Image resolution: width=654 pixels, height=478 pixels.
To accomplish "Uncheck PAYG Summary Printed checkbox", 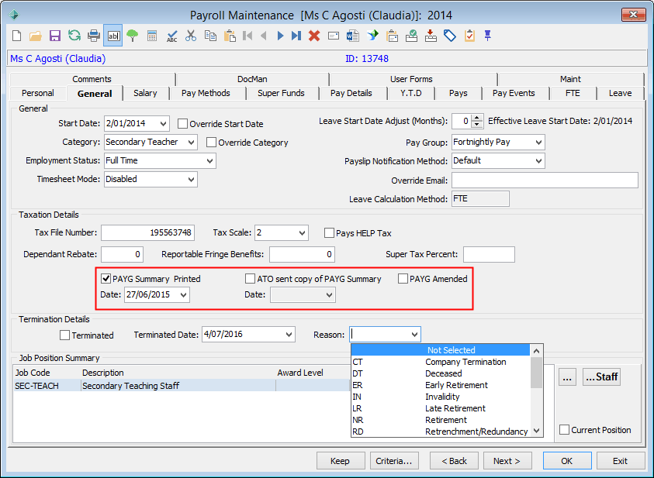I will (106, 279).
